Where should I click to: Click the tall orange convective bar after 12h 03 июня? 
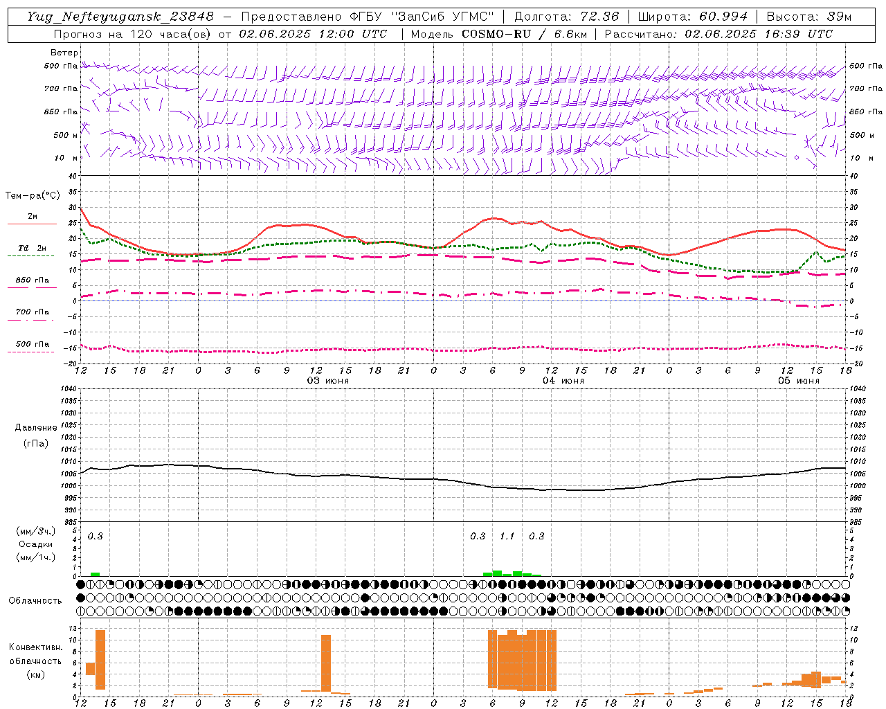tap(326, 663)
